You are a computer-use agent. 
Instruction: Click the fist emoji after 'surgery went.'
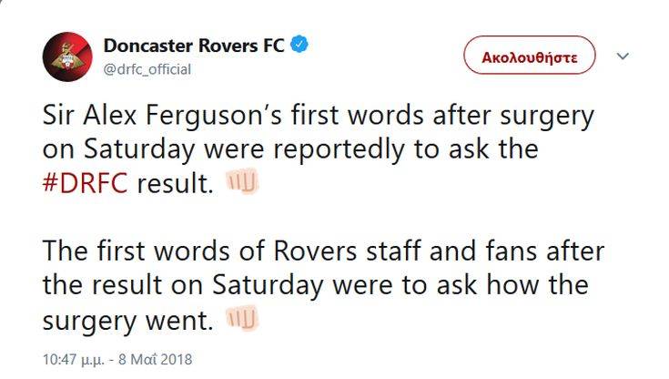[x=242, y=319]
